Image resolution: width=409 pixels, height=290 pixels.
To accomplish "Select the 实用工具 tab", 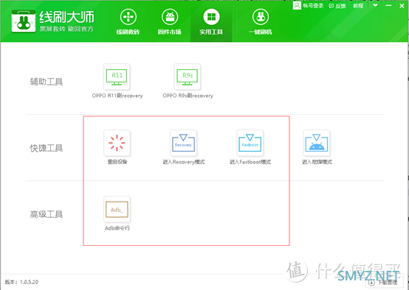I will 211,21.
